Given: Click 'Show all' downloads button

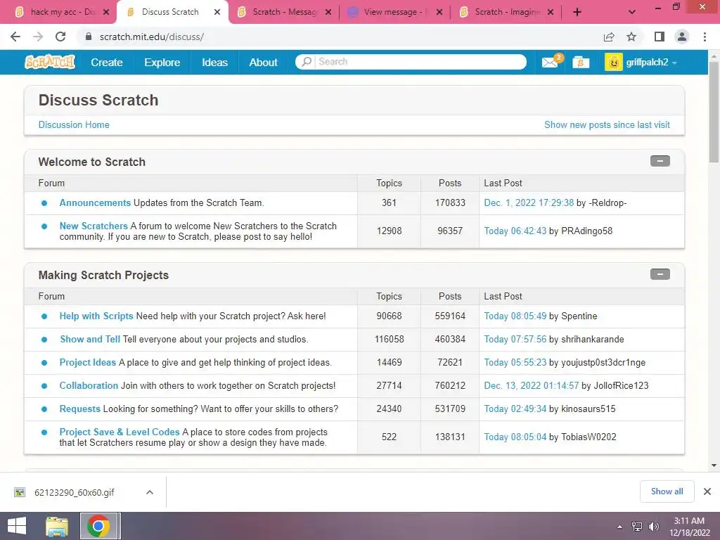Looking at the screenshot, I should pos(667,491).
